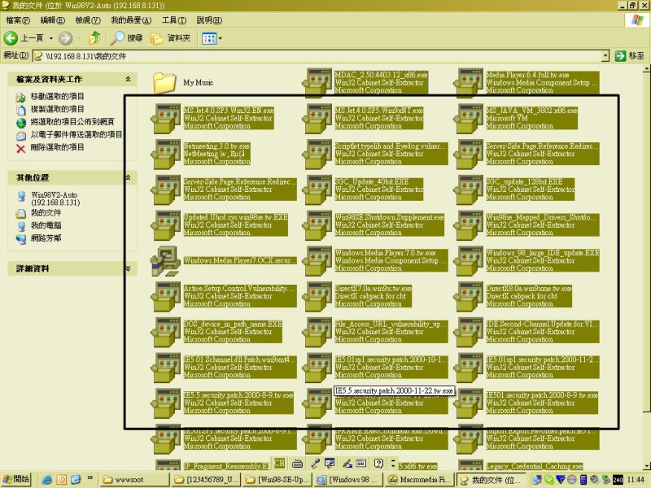Viewport: 651px width, 488px height.
Task: Select the Media Player 6.4 full.tw.exe icon
Action: (470, 82)
